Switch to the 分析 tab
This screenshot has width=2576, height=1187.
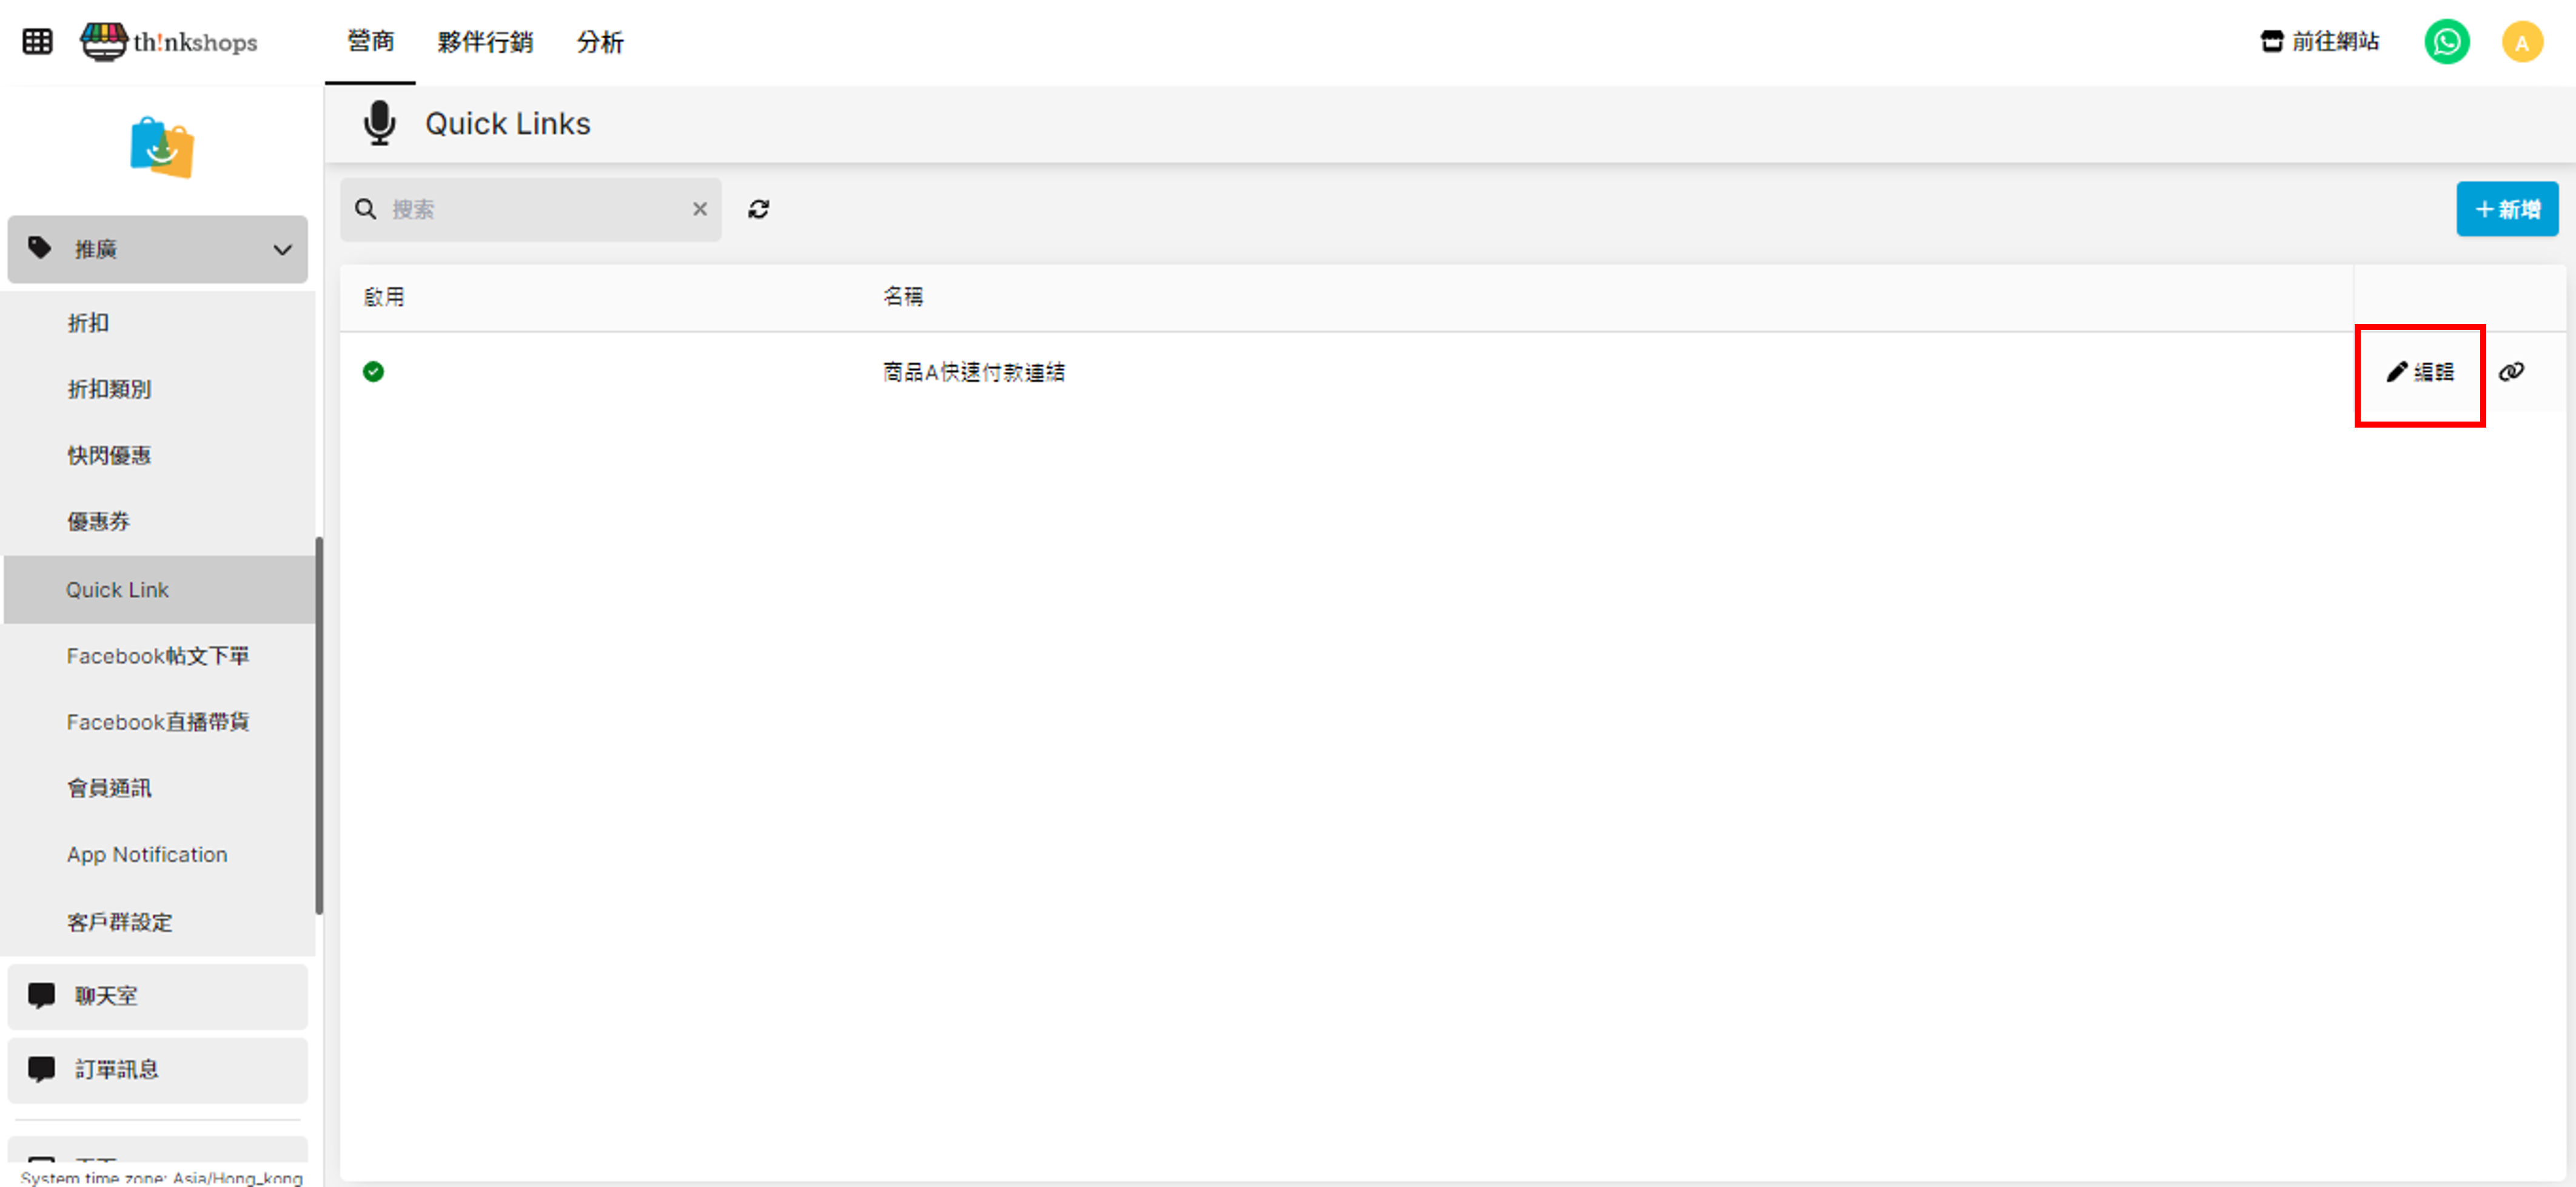point(599,42)
